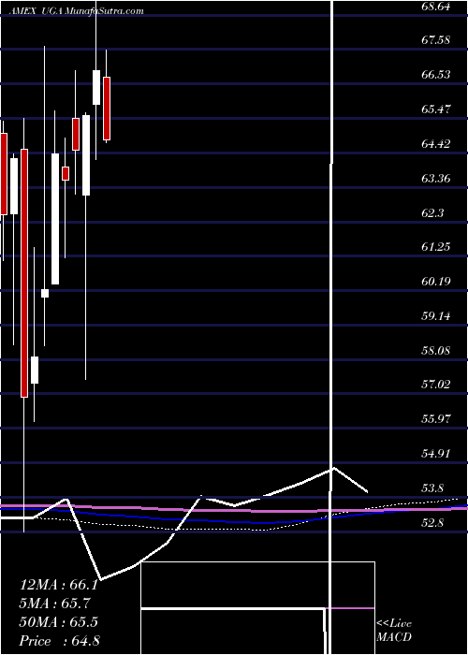Click the 67.58 price axis label
The image size is (468, 655).
(437, 40)
